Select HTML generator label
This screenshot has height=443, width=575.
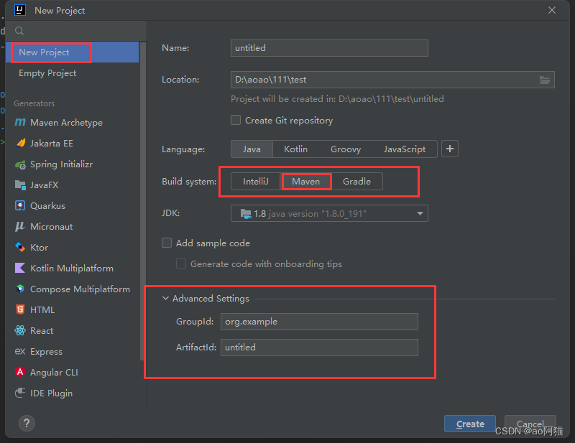pos(42,310)
